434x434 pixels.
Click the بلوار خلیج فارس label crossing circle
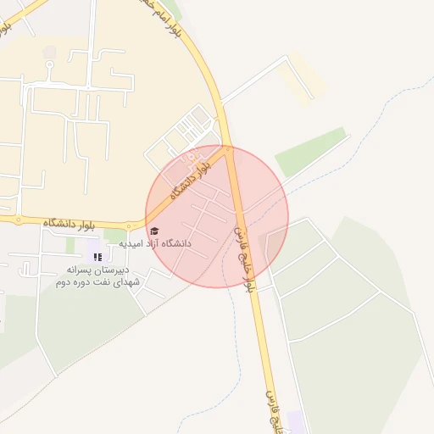click(x=245, y=259)
